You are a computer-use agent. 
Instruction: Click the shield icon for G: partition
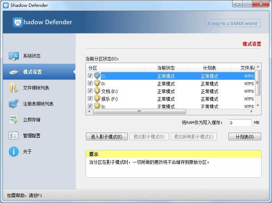point(97,106)
